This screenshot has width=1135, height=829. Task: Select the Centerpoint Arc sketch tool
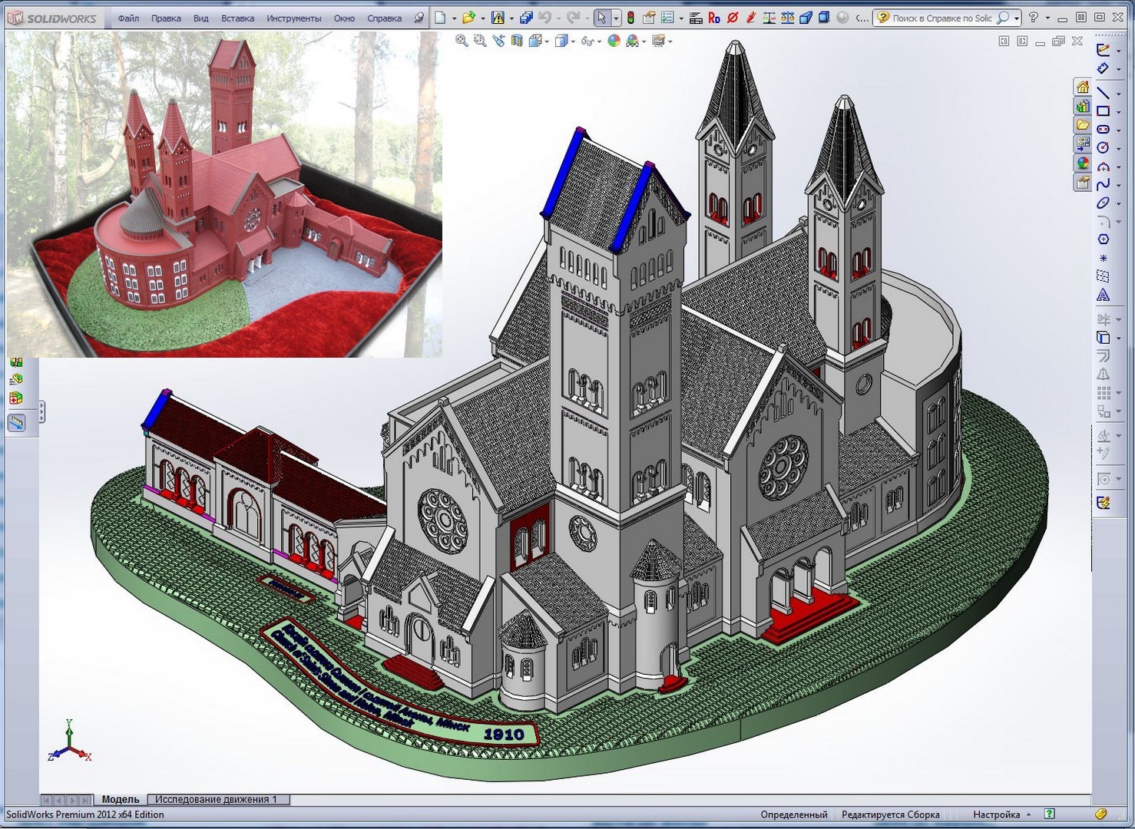pos(1103,166)
